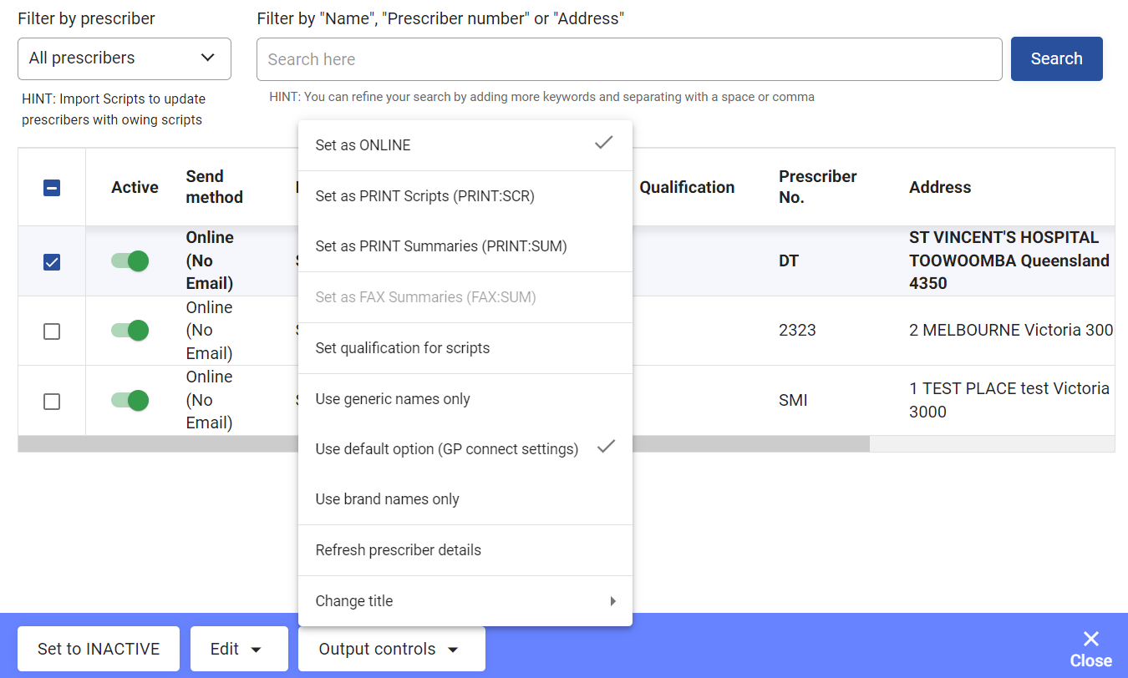The height and width of the screenshot is (678, 1128).
Task: Click the checkmark beside Set as ONLINE
Action: (x=603, y=143)
